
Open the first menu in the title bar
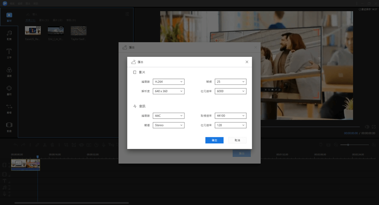[x=12, y=4]
